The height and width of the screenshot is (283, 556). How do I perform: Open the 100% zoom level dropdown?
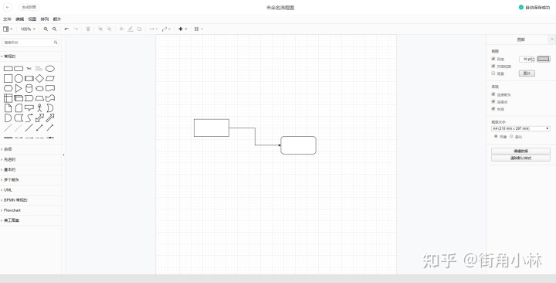pos(28,29)
